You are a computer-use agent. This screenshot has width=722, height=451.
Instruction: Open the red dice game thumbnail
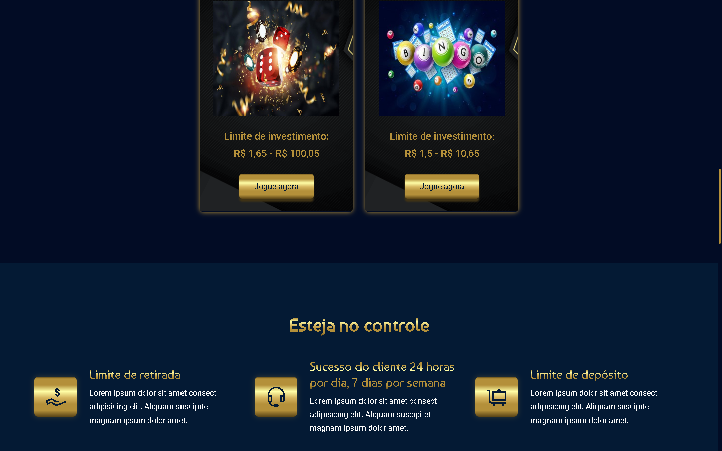pos(276,58)
